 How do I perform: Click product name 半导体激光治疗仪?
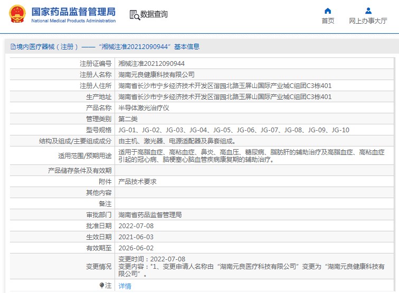144,108
